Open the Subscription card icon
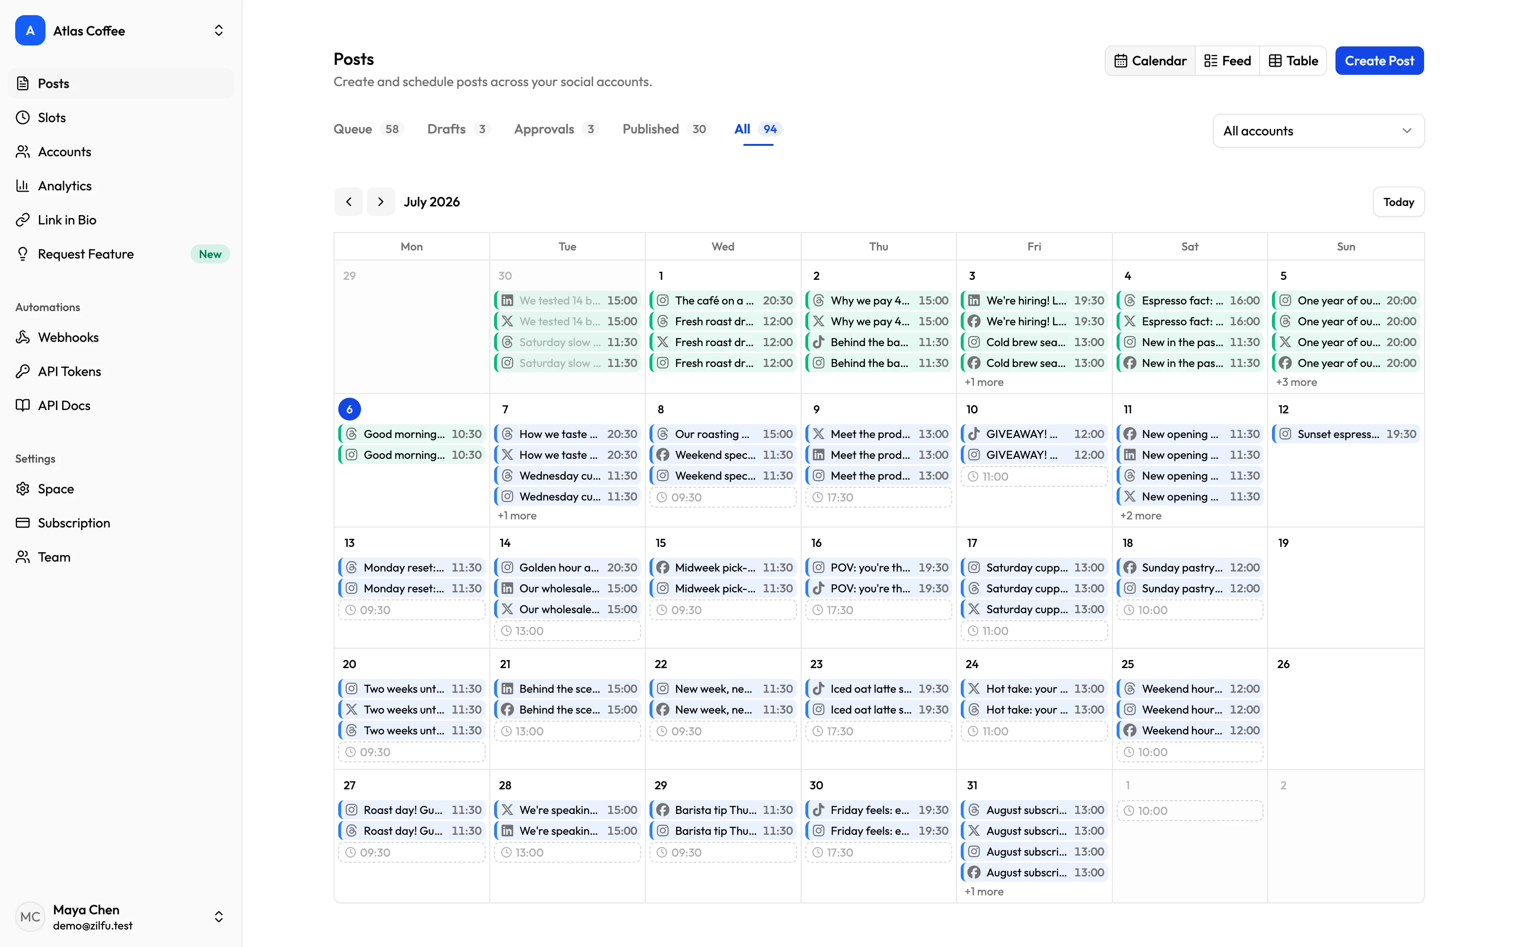Viewport: 1516px width, 947px height. 23,523
